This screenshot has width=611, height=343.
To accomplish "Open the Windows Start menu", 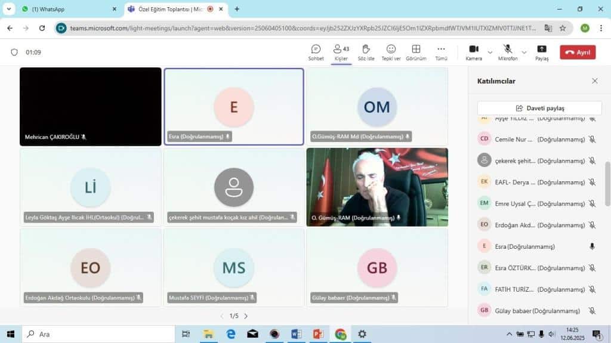I will [x=11, y=334].
